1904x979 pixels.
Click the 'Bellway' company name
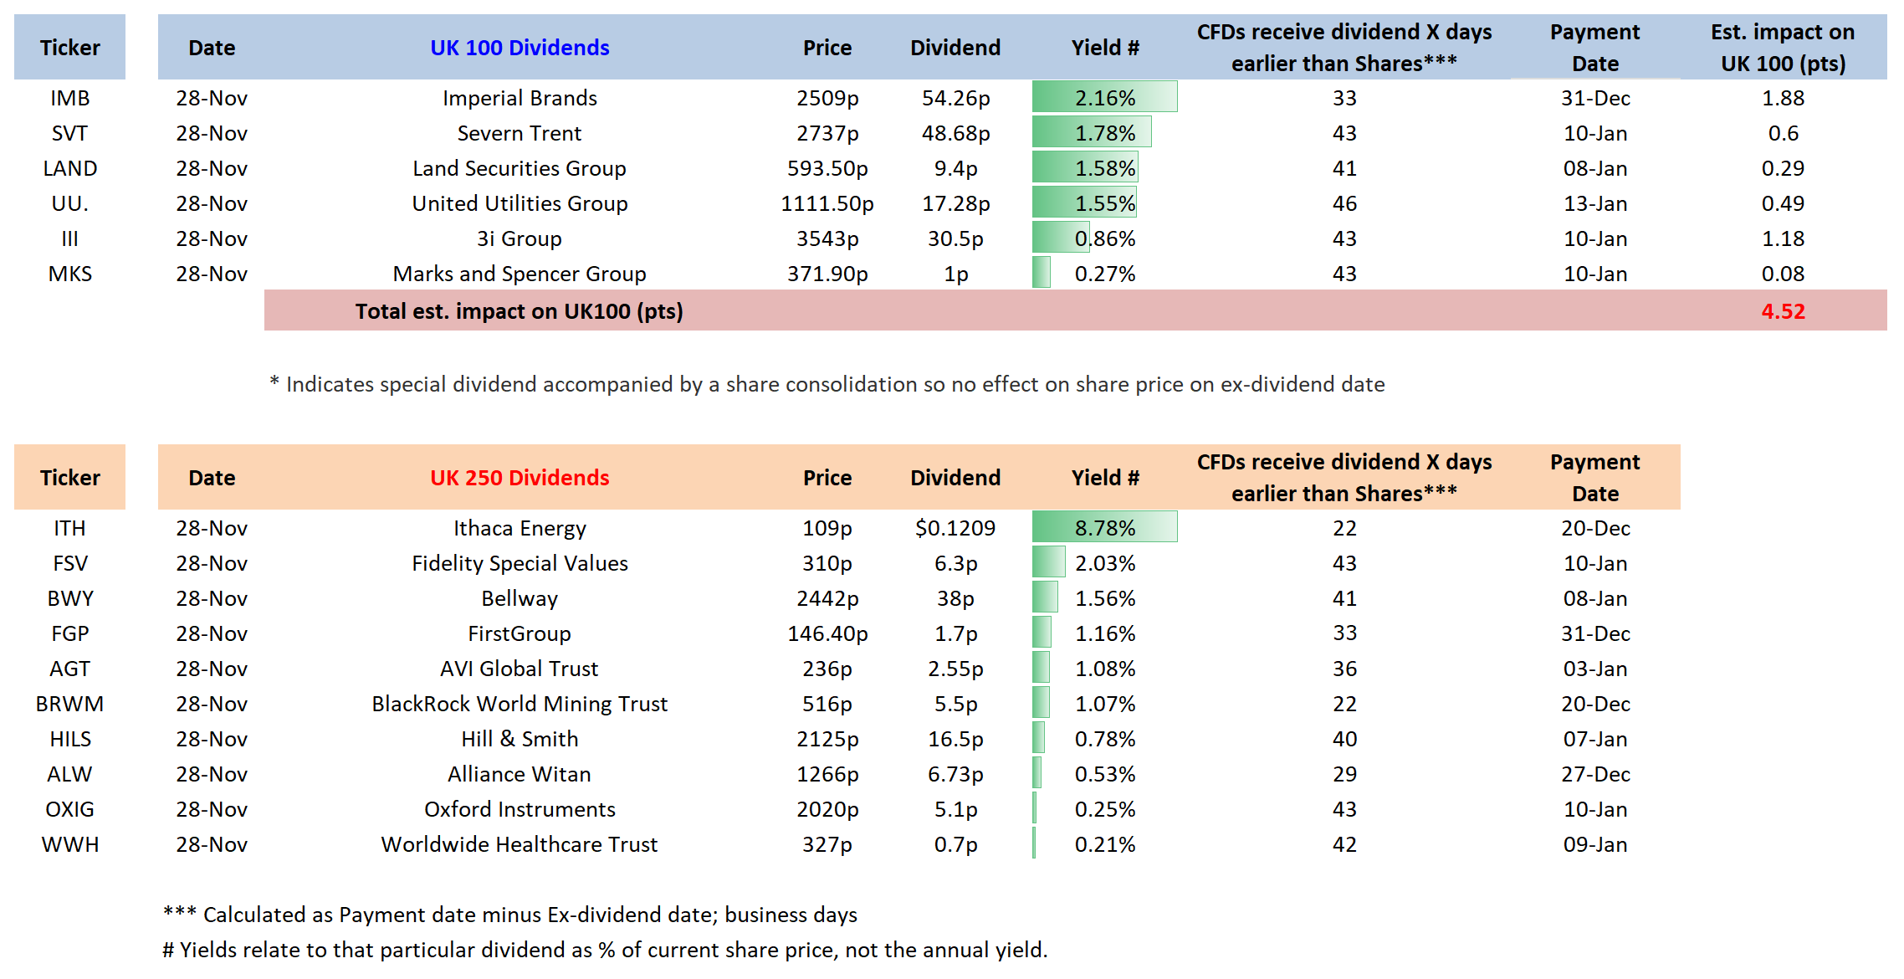[x=520, y=598]
